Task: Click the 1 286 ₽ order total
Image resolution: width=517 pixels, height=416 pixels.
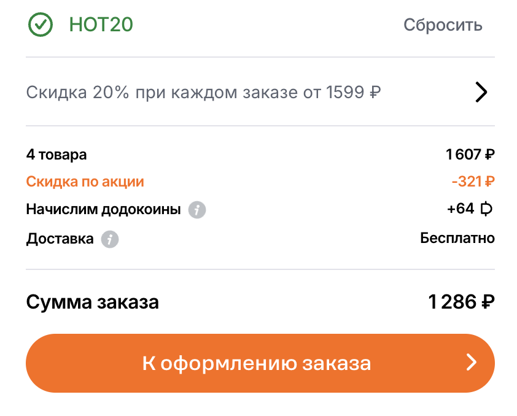Action: pos(461,302)
